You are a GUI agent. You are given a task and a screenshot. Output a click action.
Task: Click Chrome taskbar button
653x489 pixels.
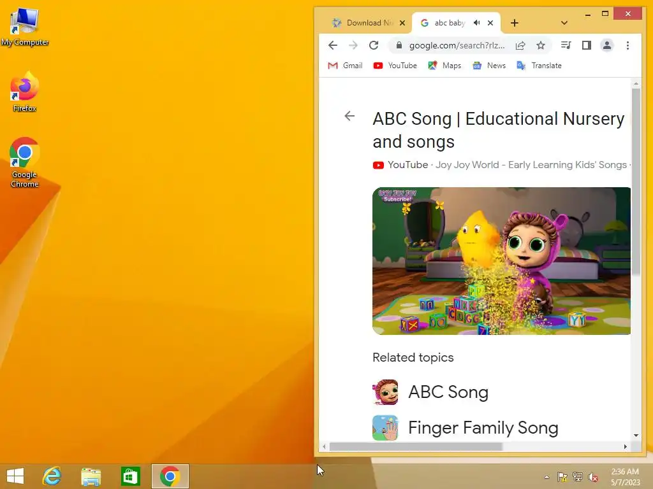[170, 476]
